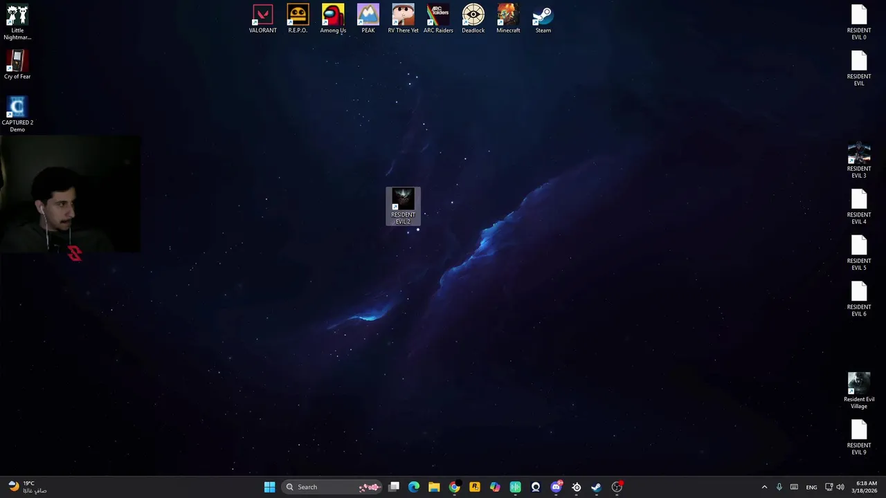Viewport: 886px width, 498px height.
Task: Select the RESIDENT EVIL 9 file
Action: click(859, 438)
